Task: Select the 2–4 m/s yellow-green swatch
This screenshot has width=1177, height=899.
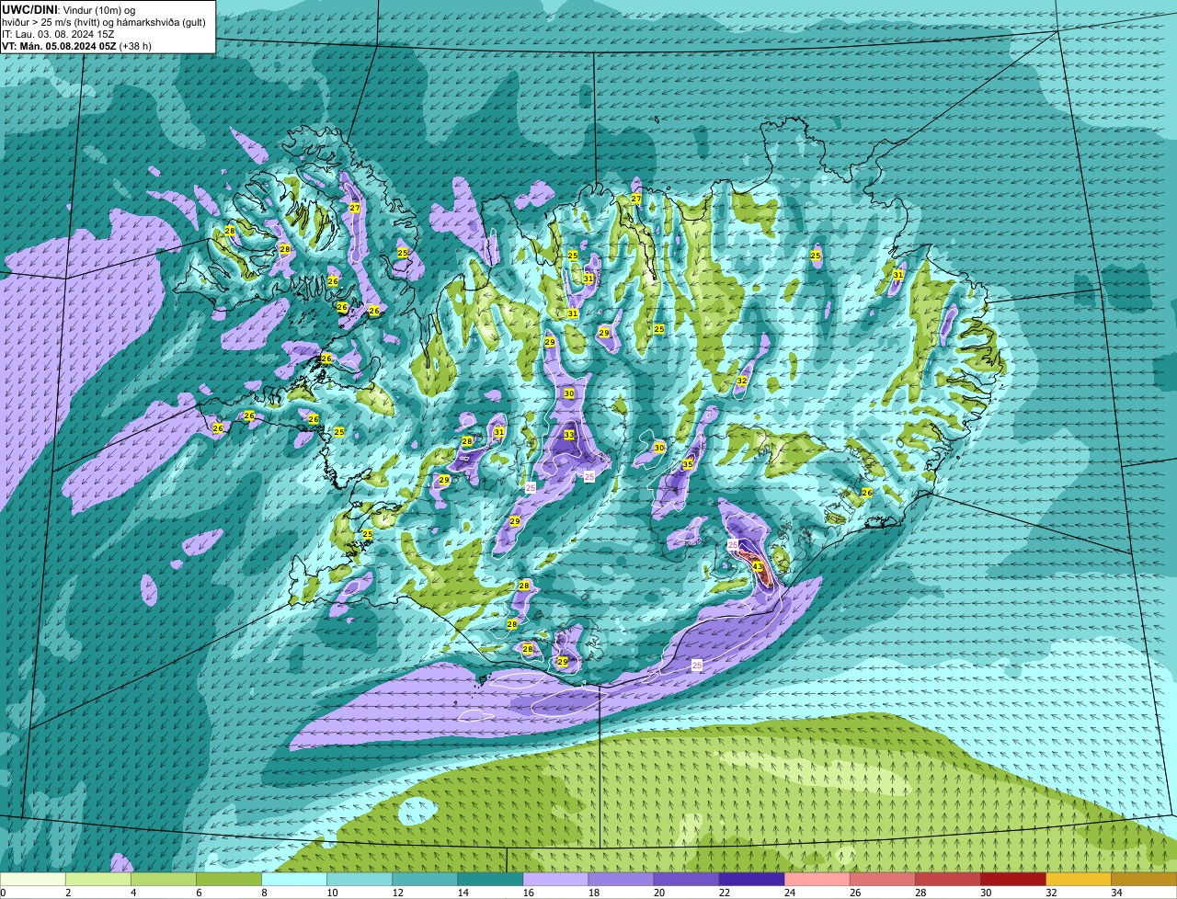Action: 97,879
